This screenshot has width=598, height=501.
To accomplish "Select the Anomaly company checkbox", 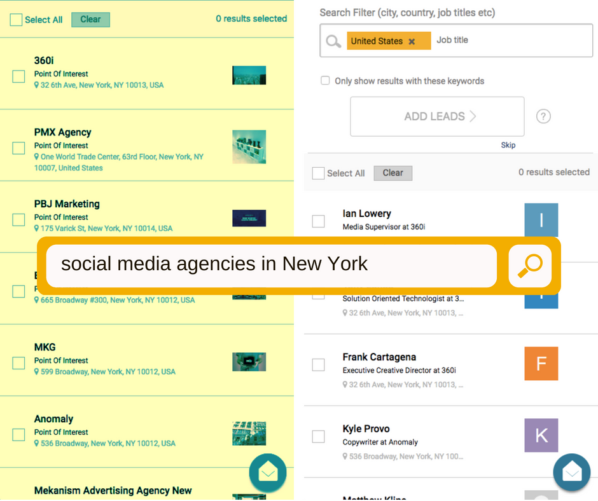I will coord(18,435).
